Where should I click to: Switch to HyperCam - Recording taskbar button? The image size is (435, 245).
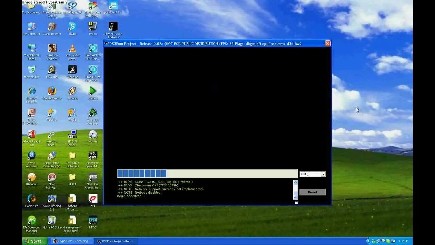[x=71, y=241]
